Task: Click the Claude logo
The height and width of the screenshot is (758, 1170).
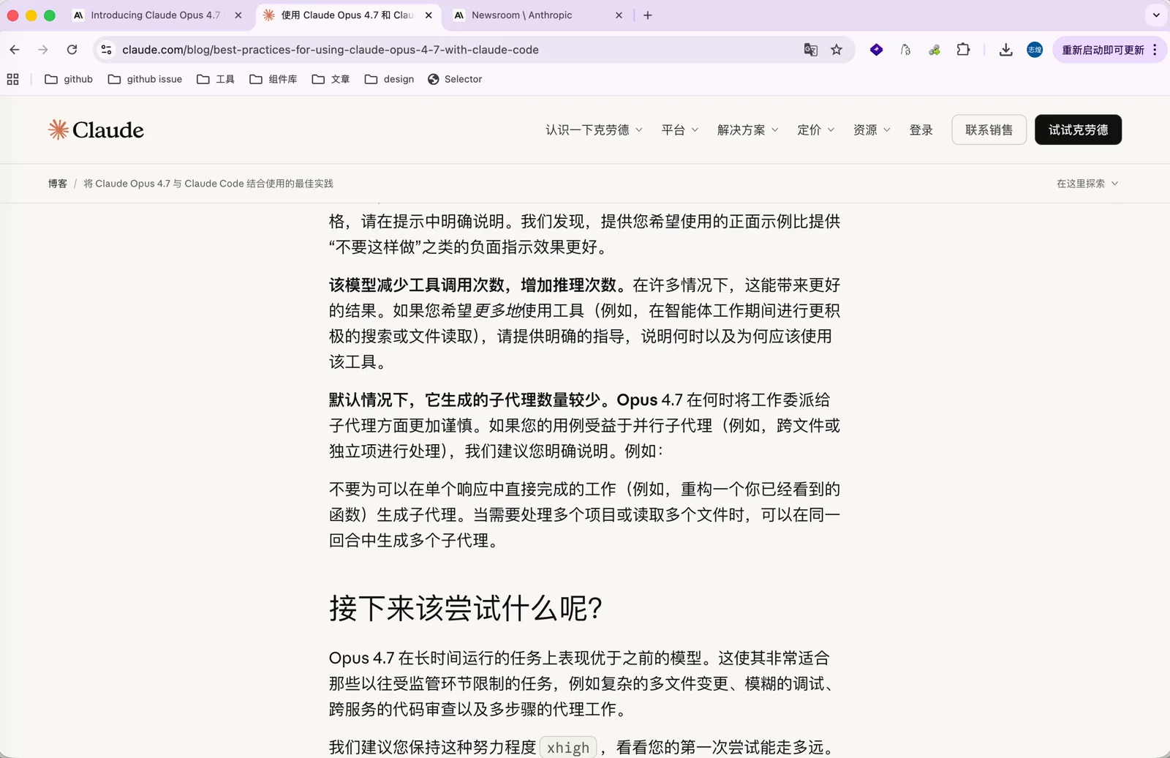Action: 96,130
